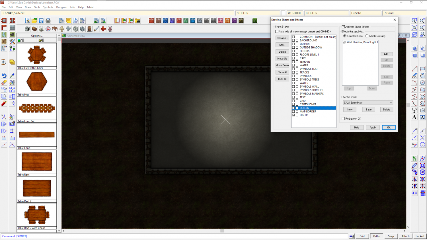The image size is (427, 240).
Task: Click the Zoom window magnifier icon
Action: pos(414,20)
